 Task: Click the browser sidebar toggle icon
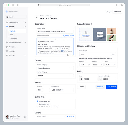pos(13,5)
